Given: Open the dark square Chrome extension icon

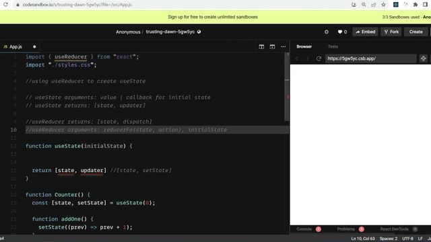Looking at the screenshot, I should point(396,5).
